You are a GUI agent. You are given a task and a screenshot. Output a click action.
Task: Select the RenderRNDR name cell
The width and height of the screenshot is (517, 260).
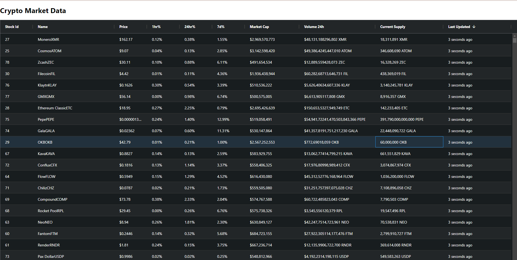pyautogui.click(x=74, y=245)
